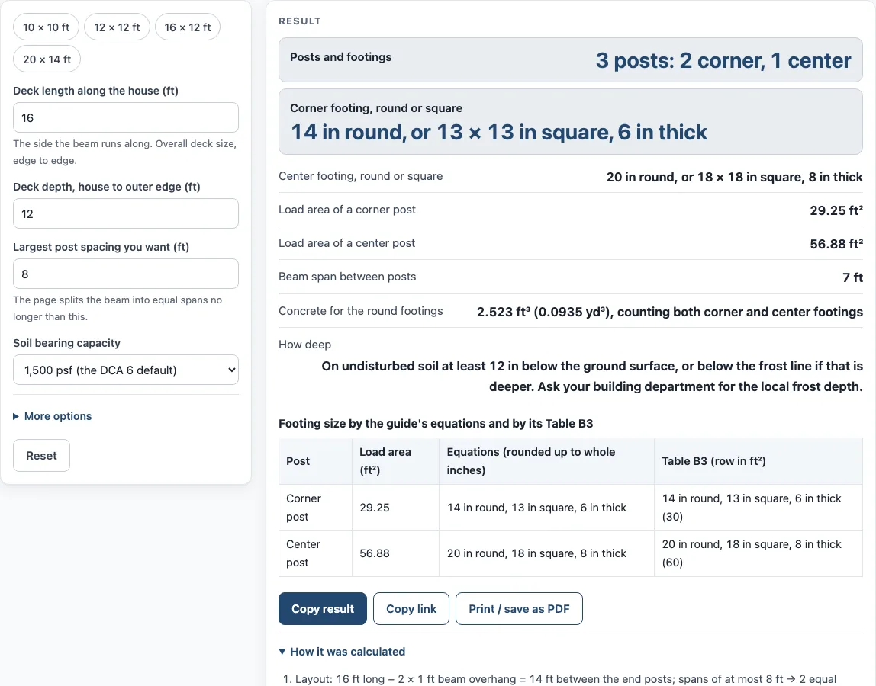
Task: Click the deck depth input field
Action: [x=126, y=213]
